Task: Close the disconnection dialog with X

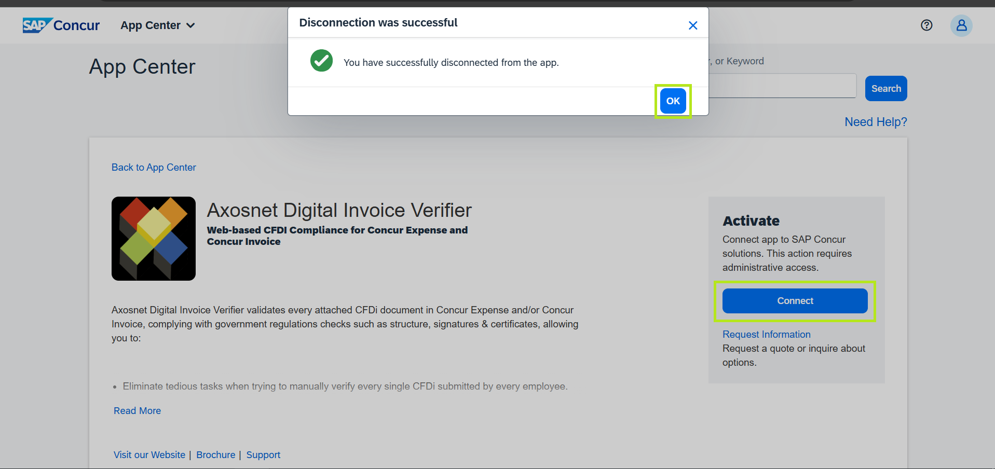Action: pyautogui.click(x=692, y=25)
